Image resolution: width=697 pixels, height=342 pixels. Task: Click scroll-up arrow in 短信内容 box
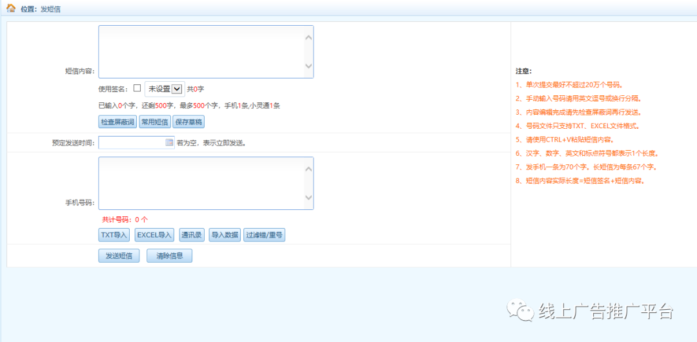coord(308,37)
